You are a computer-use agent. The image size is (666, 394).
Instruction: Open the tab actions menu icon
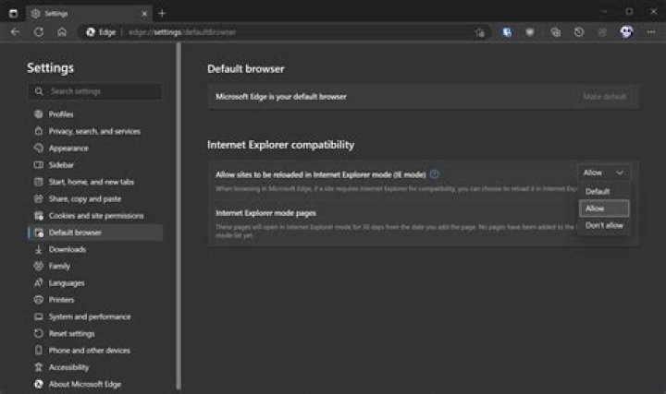13,14
